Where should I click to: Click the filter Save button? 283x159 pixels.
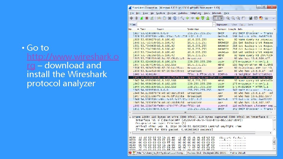[250, 24]
